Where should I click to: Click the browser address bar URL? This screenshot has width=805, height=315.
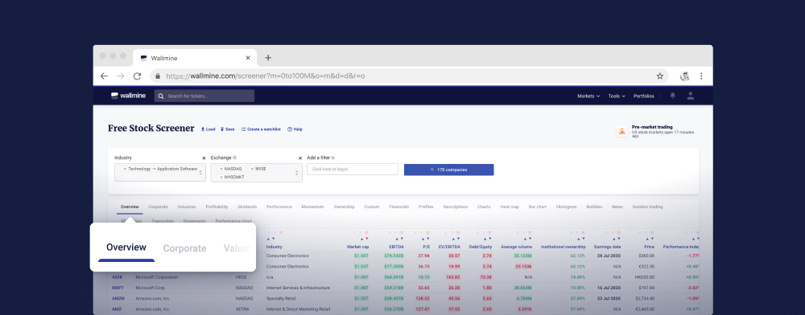[x=266, y=76]
